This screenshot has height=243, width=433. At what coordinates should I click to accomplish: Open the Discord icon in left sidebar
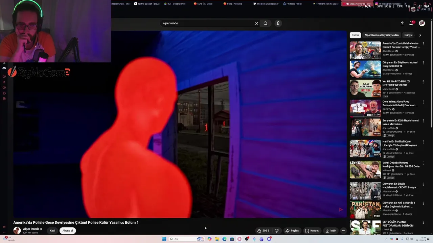pos(4,68)
